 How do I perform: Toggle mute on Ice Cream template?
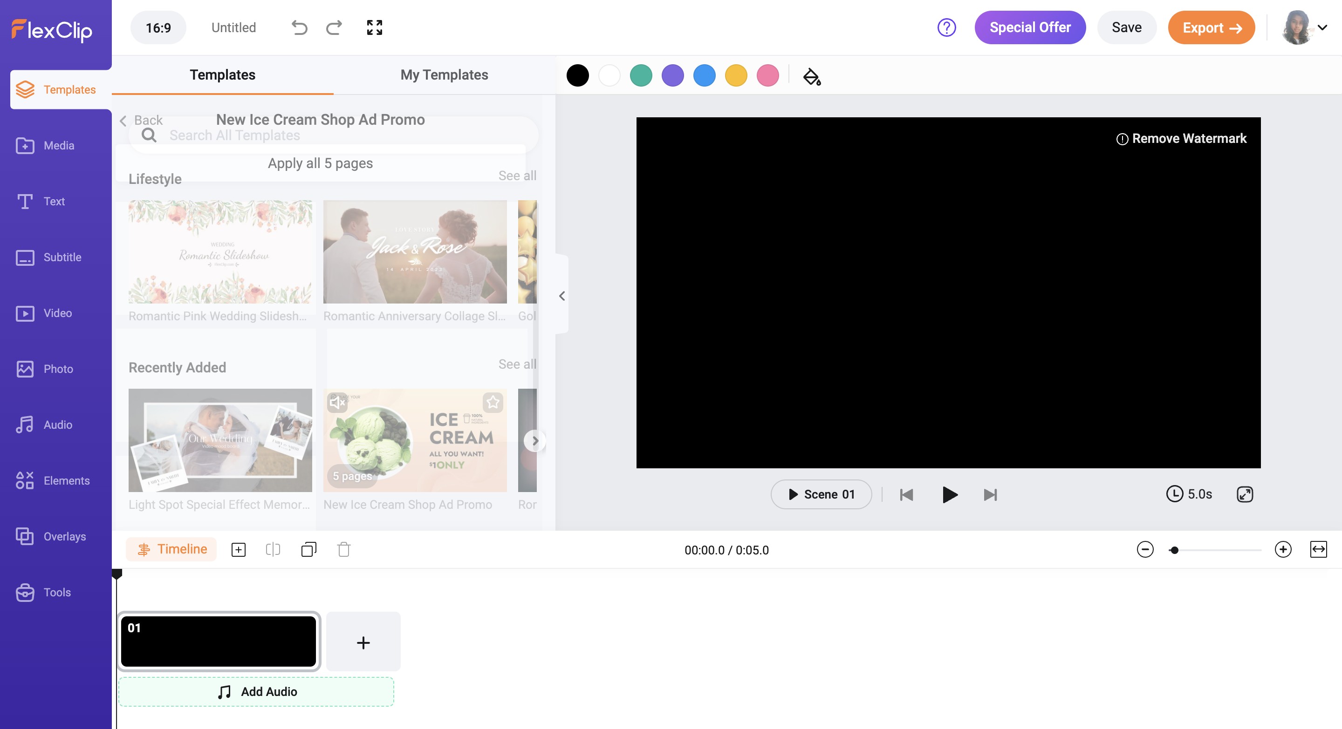[x=337, y=402]
